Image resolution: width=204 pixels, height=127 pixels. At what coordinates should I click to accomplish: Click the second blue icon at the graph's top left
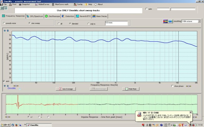click(8, 31)
